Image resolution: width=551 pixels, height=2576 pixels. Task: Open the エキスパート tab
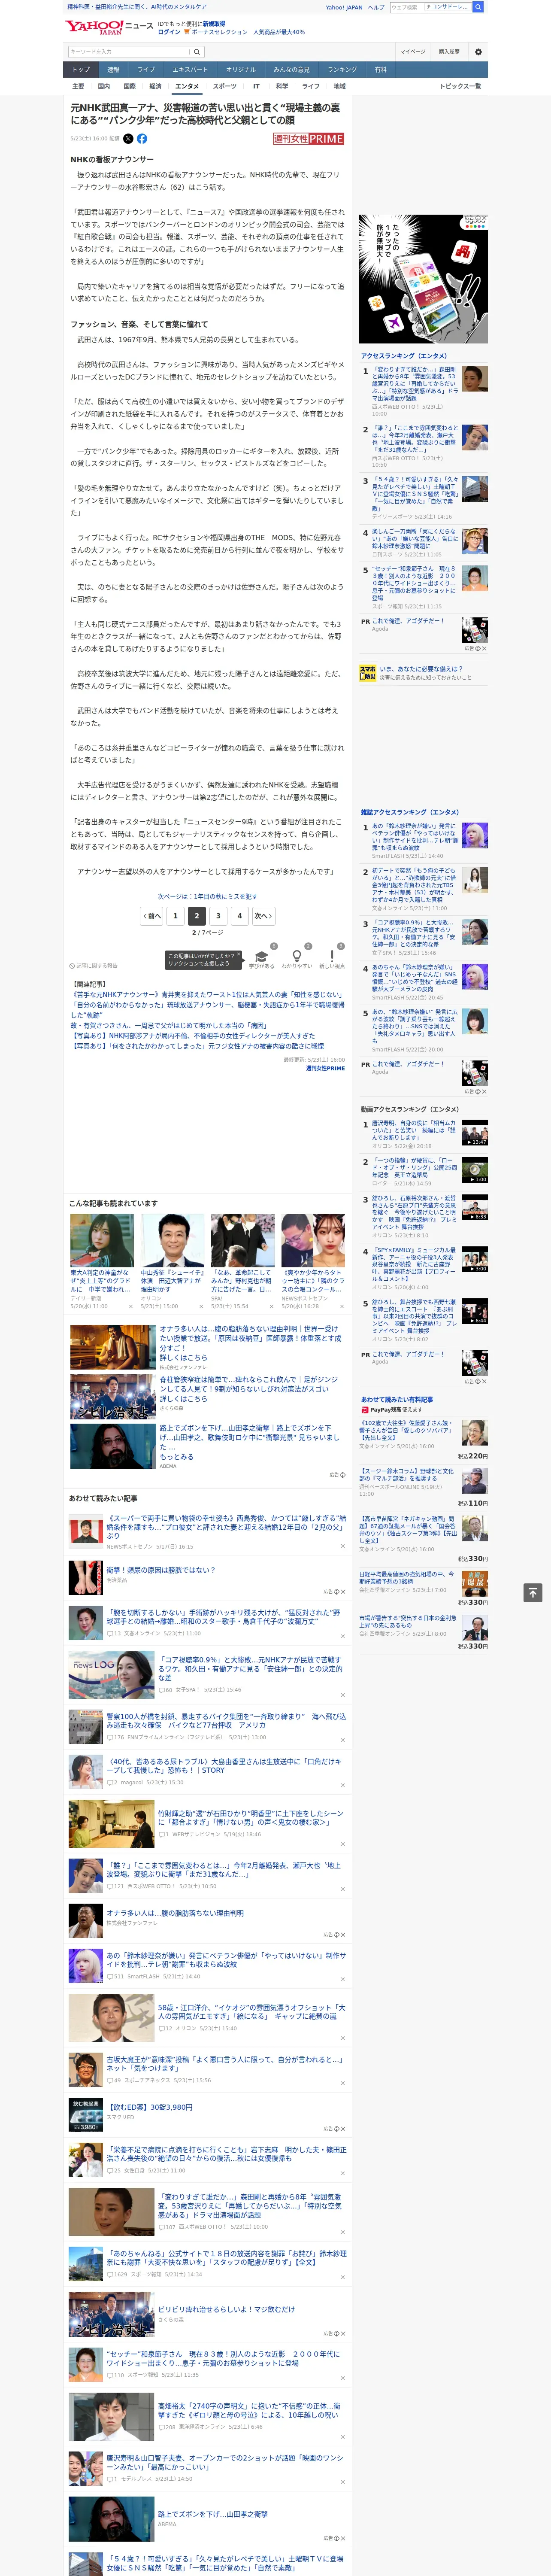(x=190, y=69)
